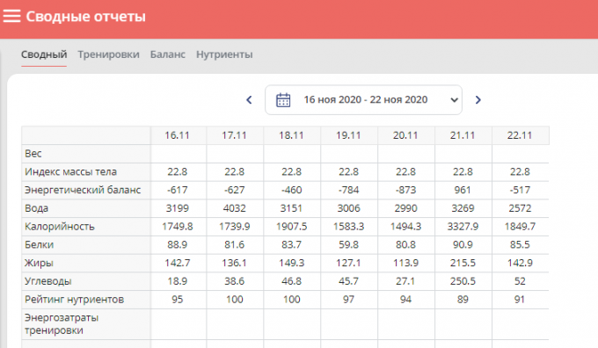Click energy balance value -517

click(520, 190)
